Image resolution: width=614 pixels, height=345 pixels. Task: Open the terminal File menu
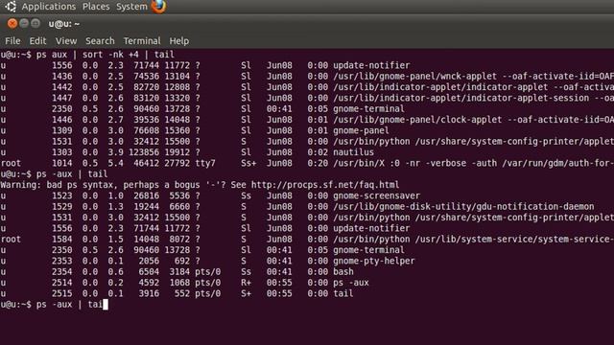[x=12, y=40]
